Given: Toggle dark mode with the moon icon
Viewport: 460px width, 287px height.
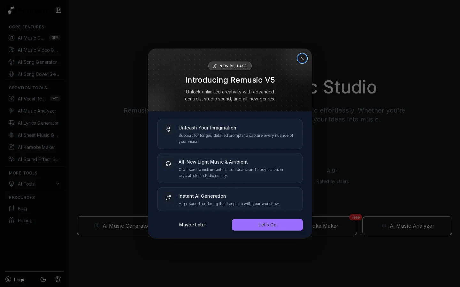Looking at the screenshot, I should pyautogui.click(x=43, y=279).
